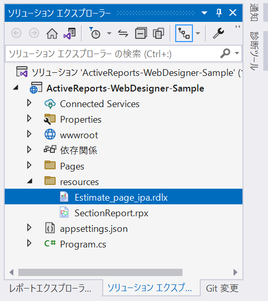The height and width of the screenshot is (301, 268).
Task: Switch to the レポートエクスプローラ tab
Action: (x=51, y=289)
